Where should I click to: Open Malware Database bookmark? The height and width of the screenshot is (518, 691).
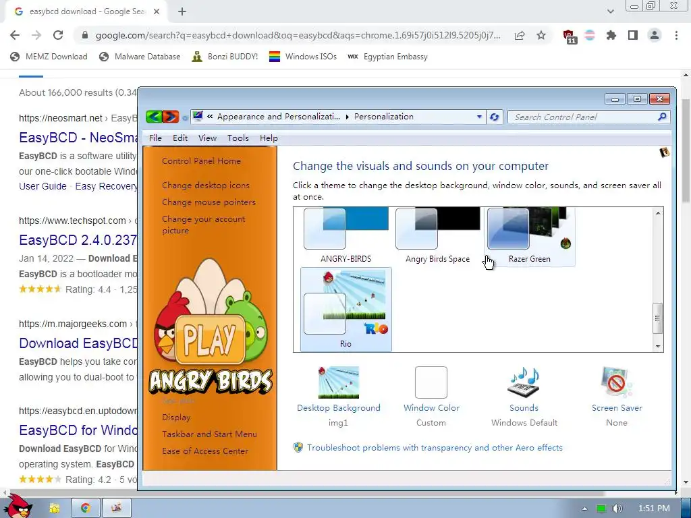tap(140, 57)
